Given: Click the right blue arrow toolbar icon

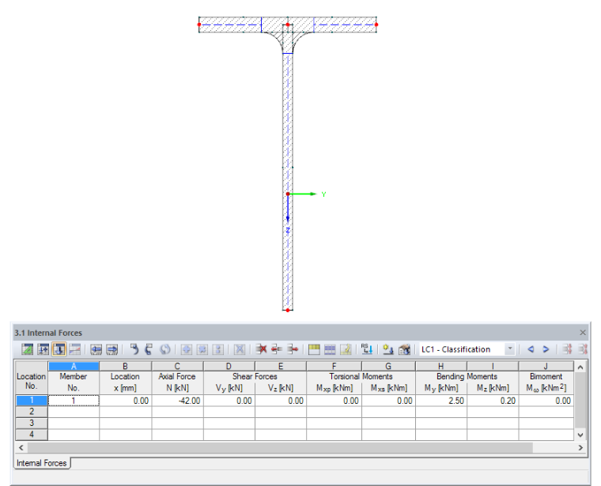Looking at the screenshot, I should (112, 349).
